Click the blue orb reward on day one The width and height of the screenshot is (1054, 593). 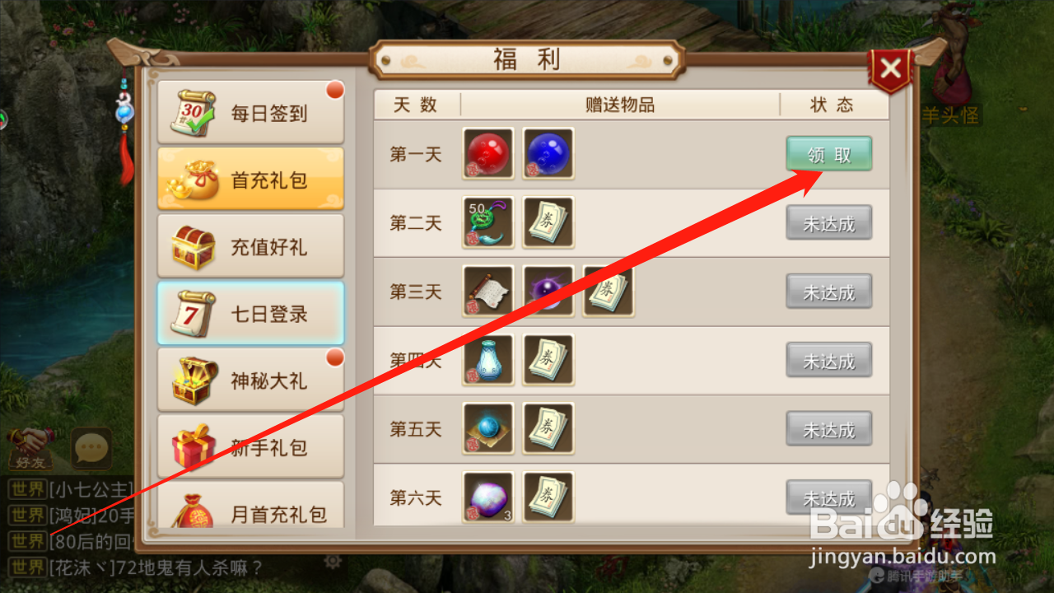point(548,153)
